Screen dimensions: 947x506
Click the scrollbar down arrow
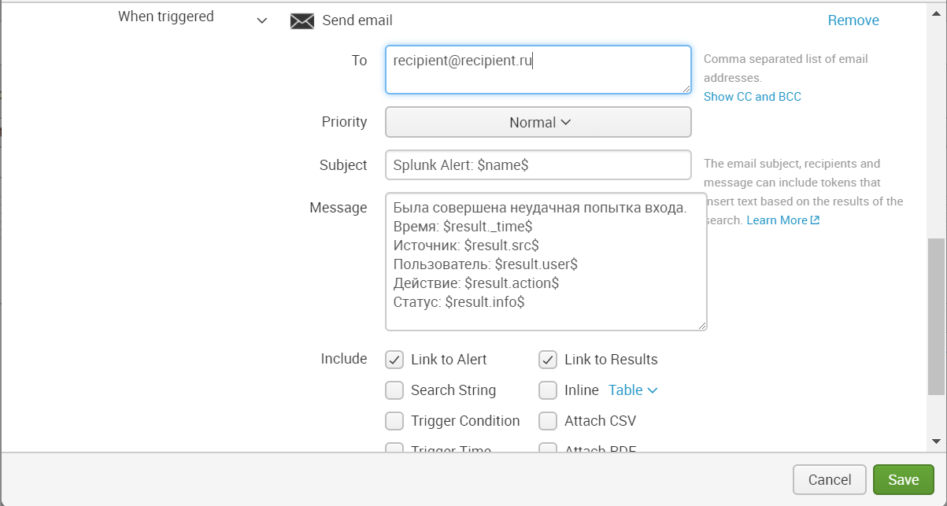coord(936,441)
